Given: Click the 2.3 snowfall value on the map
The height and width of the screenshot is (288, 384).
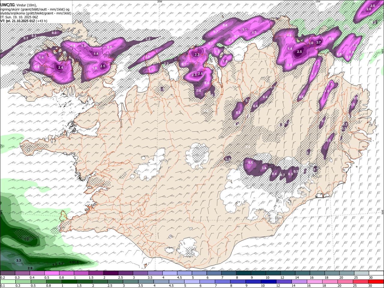Looking at the screenshot, I should 194,75.
